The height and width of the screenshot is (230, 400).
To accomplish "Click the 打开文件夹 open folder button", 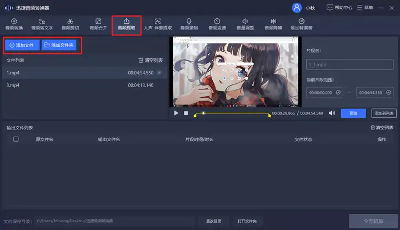I will [x=247, y=221].
